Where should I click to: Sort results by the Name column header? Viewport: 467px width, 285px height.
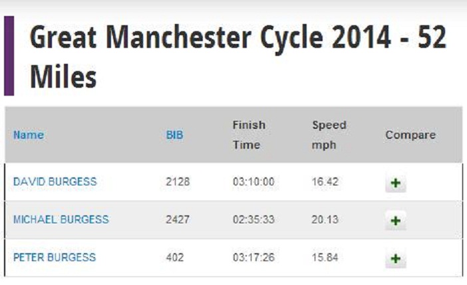pyautogui.click(x=29, y=135)
